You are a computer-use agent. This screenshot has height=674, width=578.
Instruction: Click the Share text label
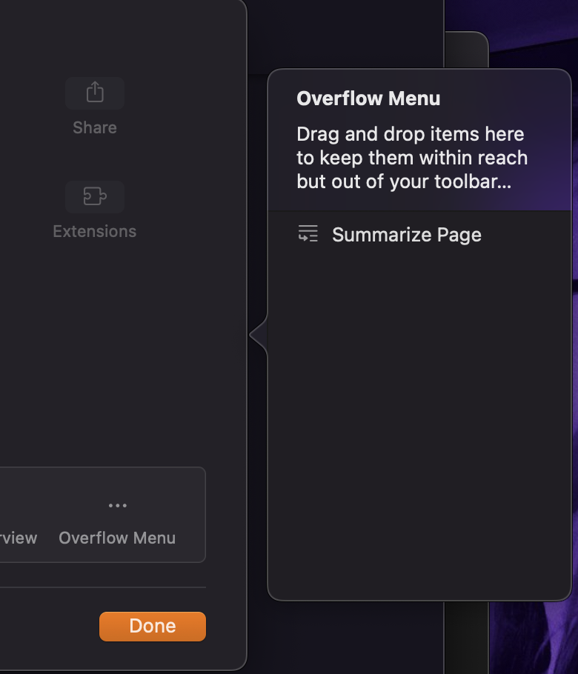95,127
